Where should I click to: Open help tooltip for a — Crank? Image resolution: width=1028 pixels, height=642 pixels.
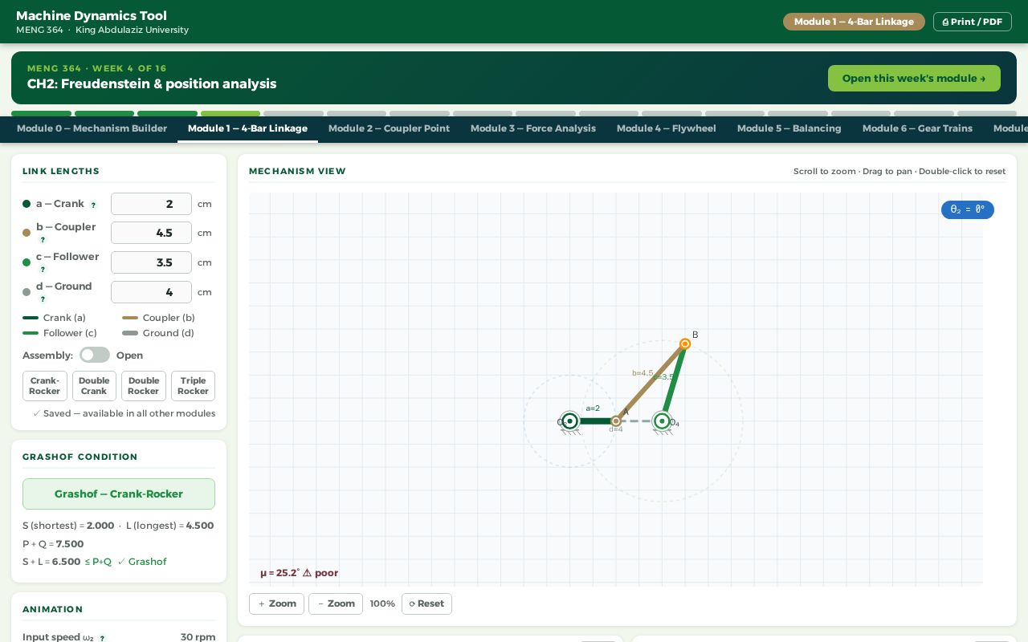[x=93, y=205]
